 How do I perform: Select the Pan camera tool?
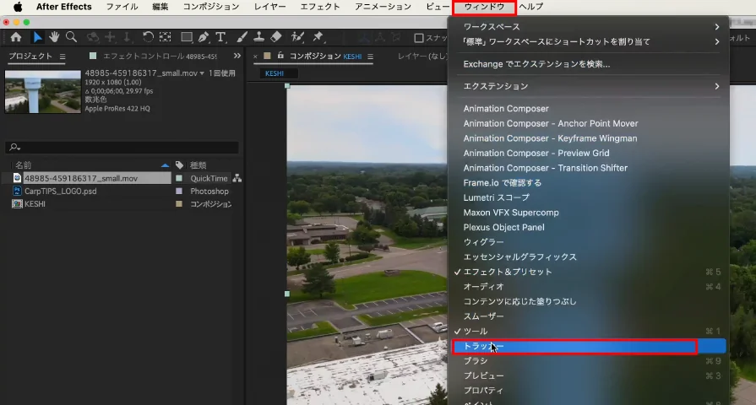pos(111,37)
